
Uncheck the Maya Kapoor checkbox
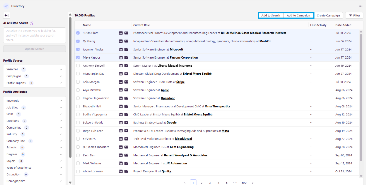tap(78, 57)
